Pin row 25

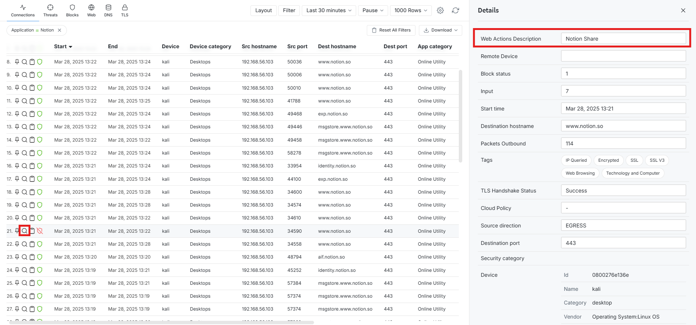tap(17, 283)
